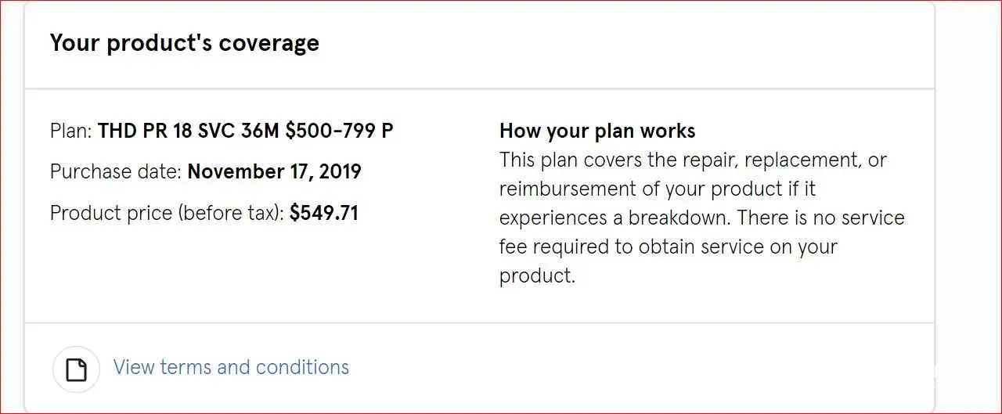The width and height of the screenshot is (1002, 414).
Task: Click the "Your product's coverage" heading
Action: coord(185,43)
